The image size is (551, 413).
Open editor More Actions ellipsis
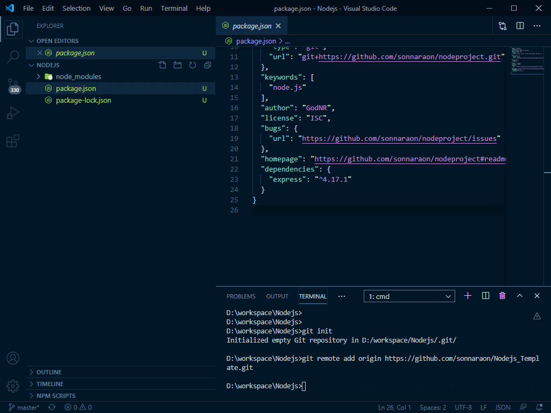(537, 26)
